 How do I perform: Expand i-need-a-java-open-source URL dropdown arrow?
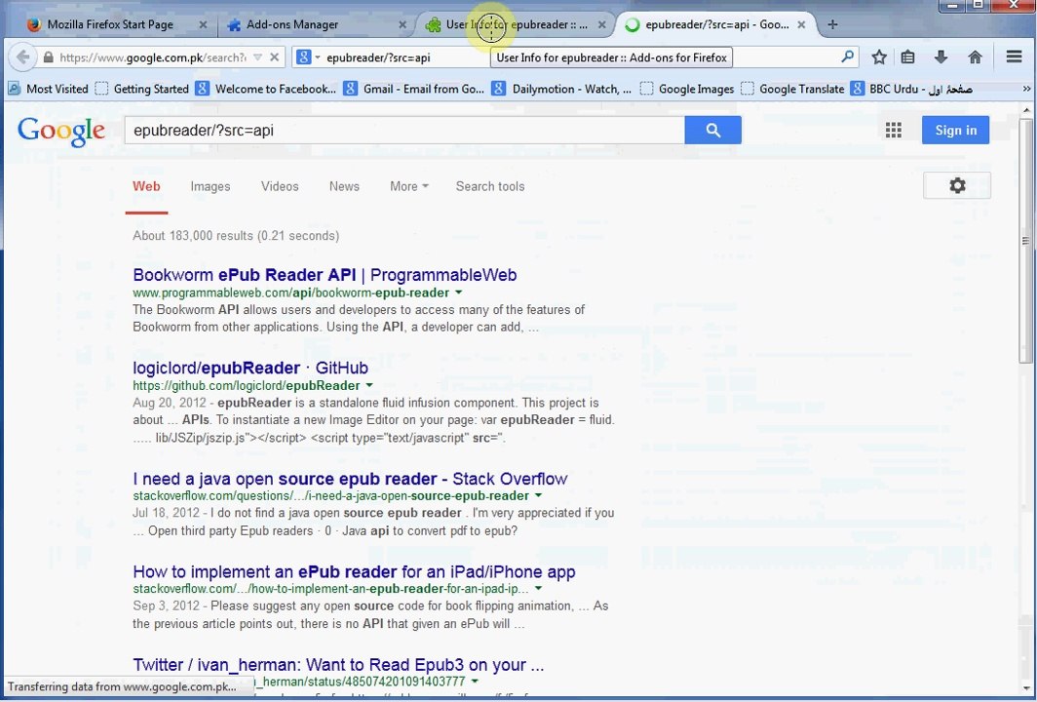point(538,495)
